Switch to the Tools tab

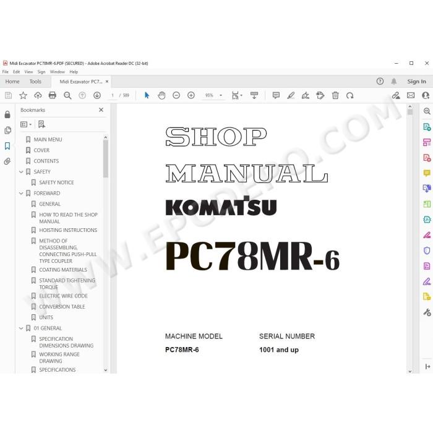pyautogui.click(x=35, y=82)
